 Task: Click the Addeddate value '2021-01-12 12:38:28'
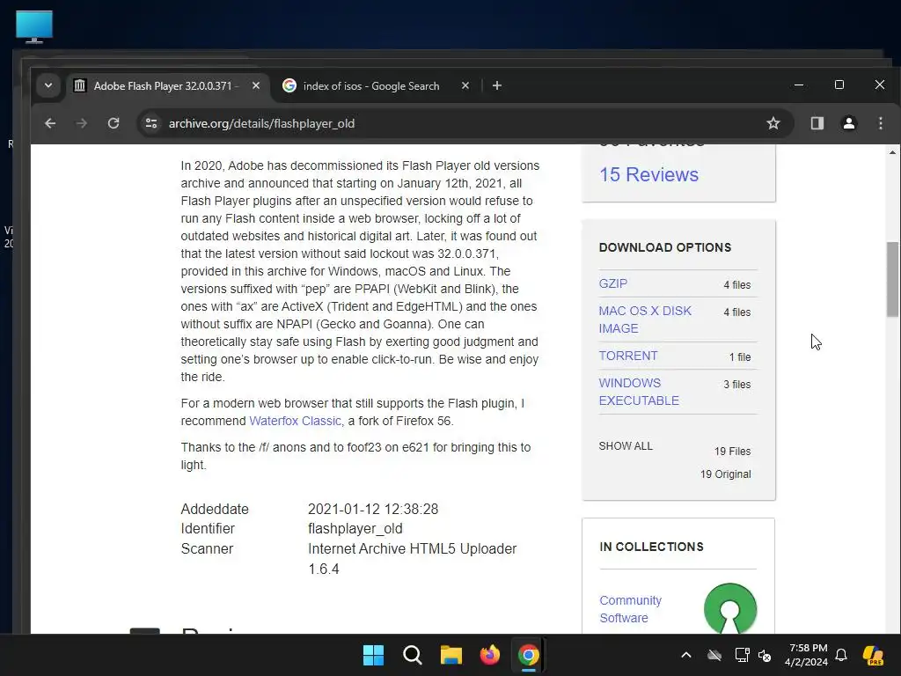(373, 510)
